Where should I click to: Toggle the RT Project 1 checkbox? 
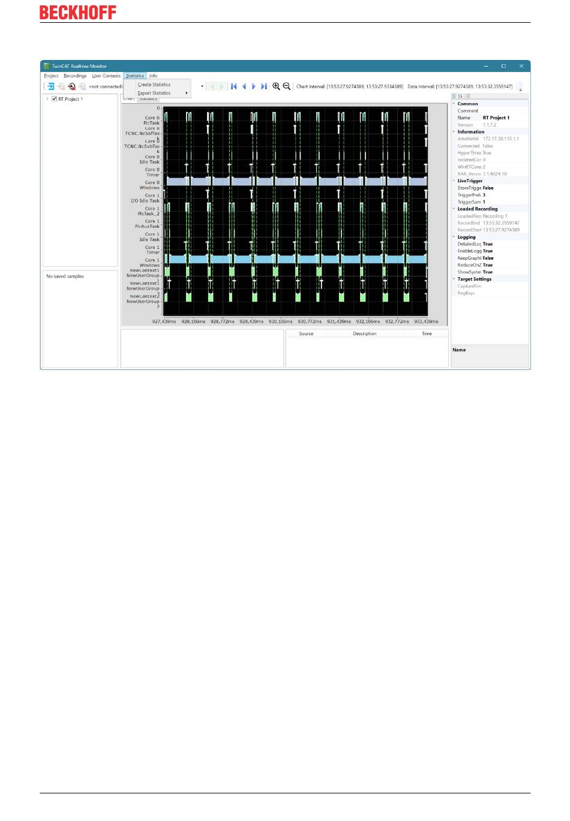(54, 99)
